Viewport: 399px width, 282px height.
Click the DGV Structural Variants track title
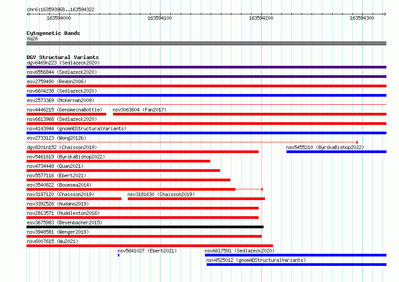[x=63, y=57]
